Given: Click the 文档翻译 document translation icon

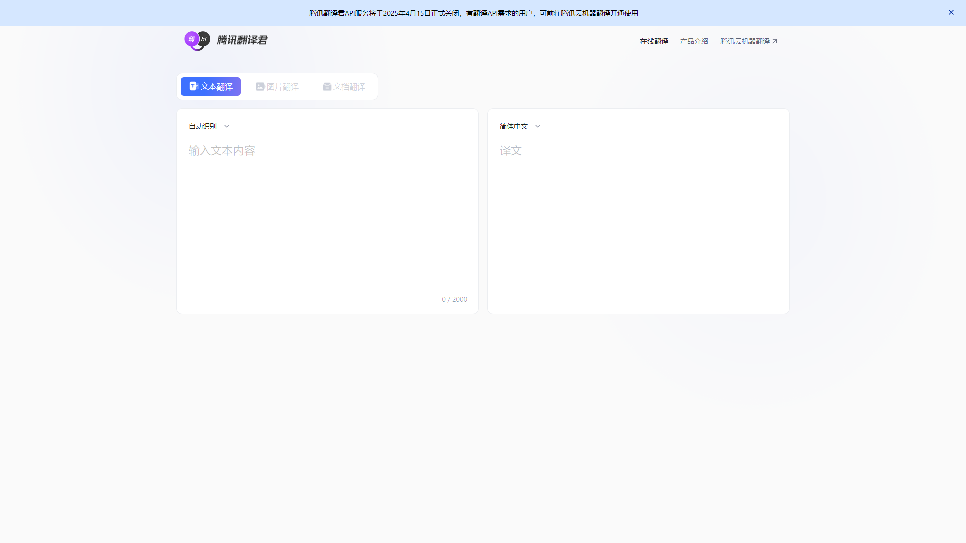Looking at the screenshot, I should tap(327, 86).
